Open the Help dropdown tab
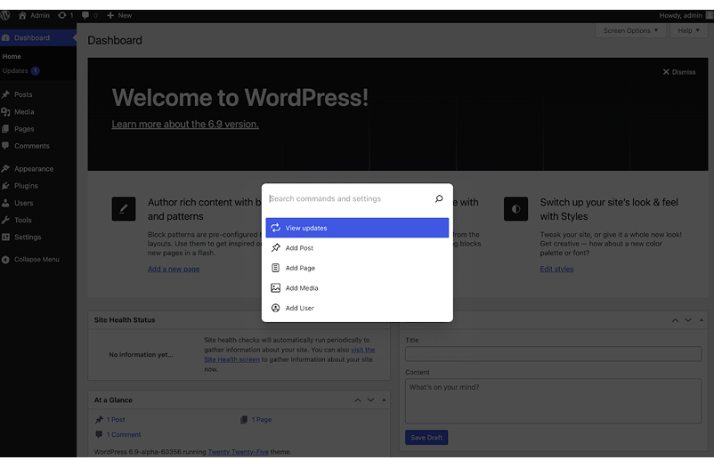This screenshot has height=468, width=714. [688, 30]
